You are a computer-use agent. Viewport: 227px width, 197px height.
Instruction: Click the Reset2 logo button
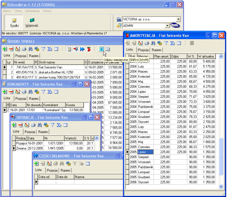pos(175,25)
